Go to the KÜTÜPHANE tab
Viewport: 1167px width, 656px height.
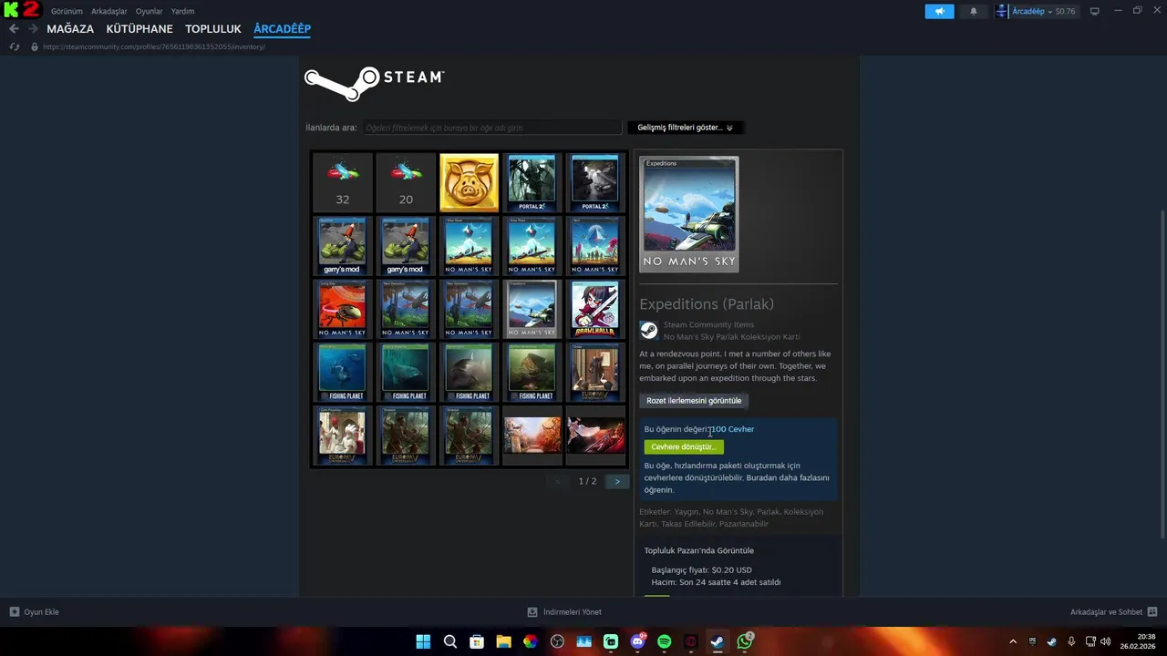coord(139,29)
